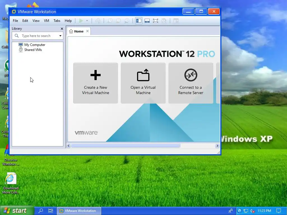Open the File menu
The height and width of the screenshot is (215, 287).
[x=15, y=21]
